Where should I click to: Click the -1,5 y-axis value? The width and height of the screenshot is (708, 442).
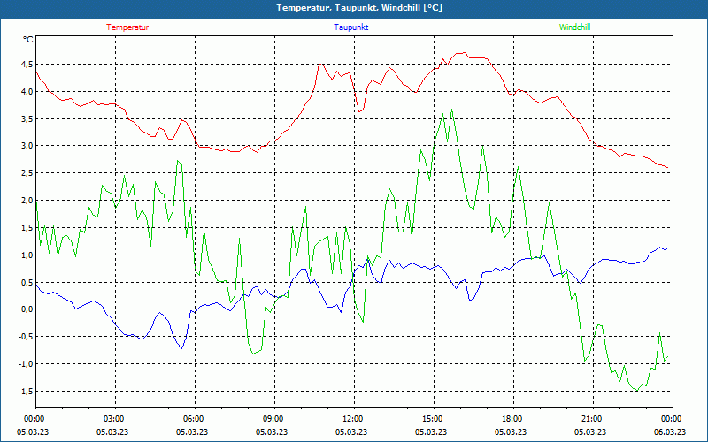[x=26, y=391]
